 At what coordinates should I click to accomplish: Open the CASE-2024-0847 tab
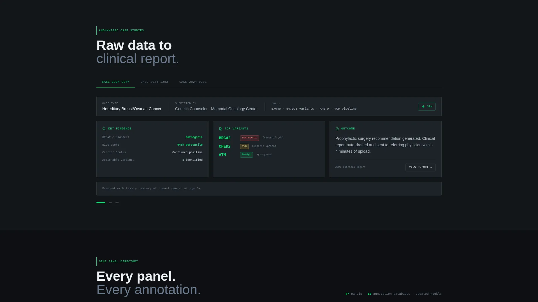coord(115,82)
